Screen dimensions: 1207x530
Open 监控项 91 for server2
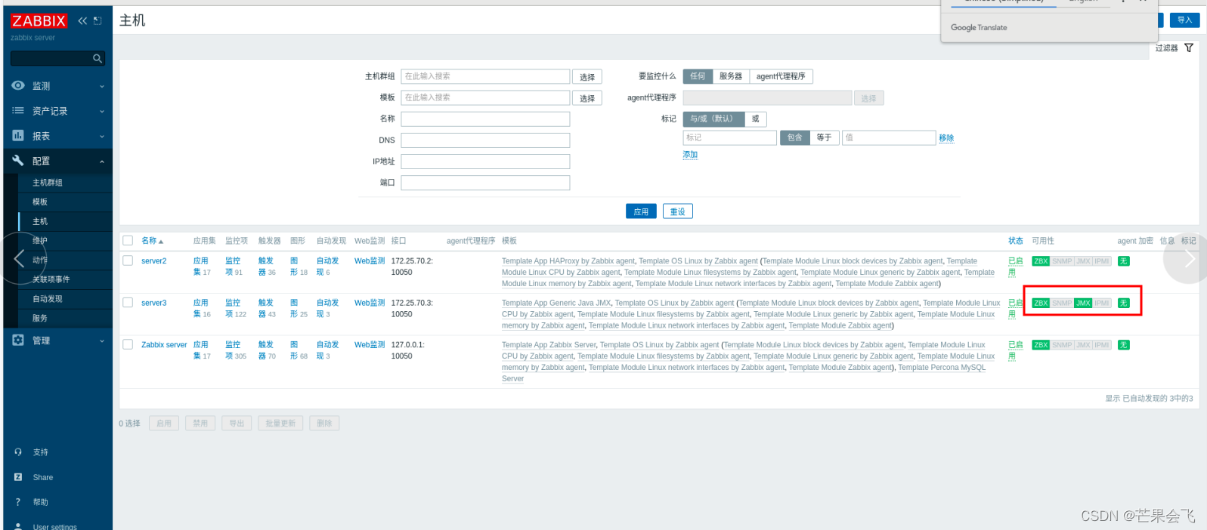click(233, 267)
